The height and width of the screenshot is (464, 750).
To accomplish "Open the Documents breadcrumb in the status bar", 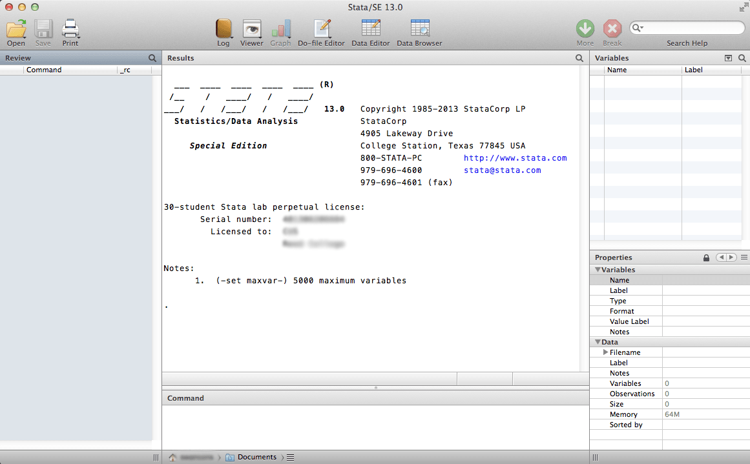I will (x=256, y=456).
